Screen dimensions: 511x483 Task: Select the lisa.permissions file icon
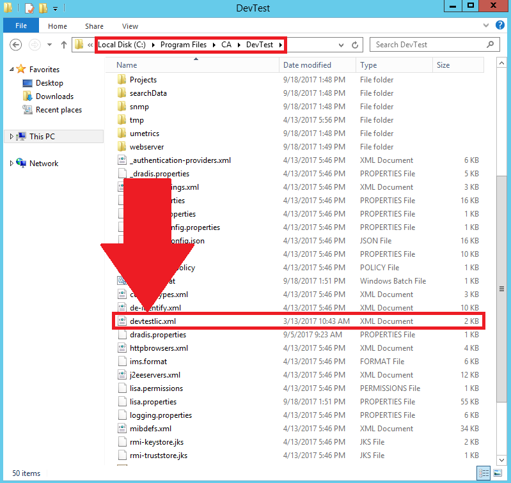tap(122, 388)
